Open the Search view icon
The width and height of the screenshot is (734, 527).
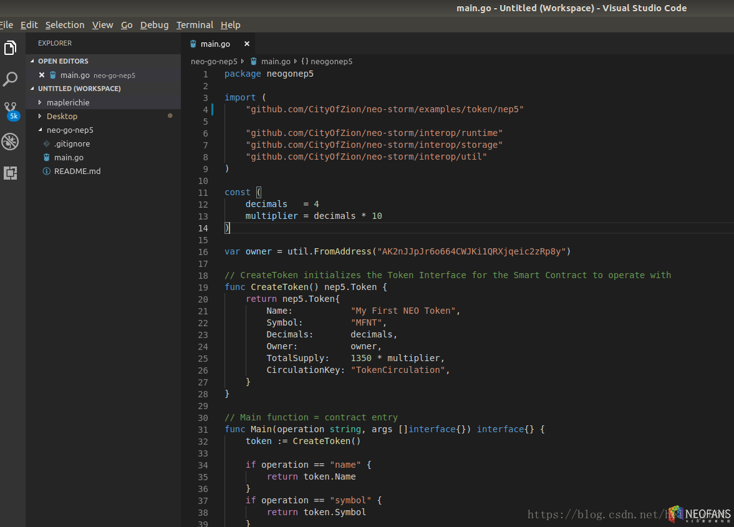tap(11, 79)
